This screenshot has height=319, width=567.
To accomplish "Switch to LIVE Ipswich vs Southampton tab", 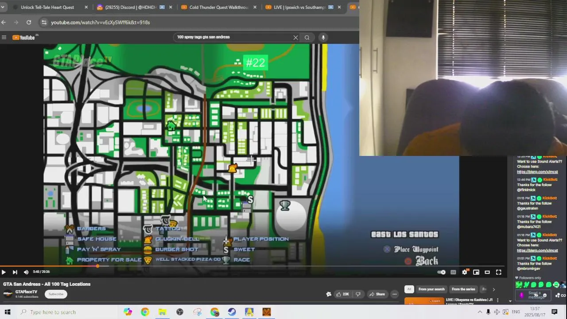I will [x=299, y=7].
